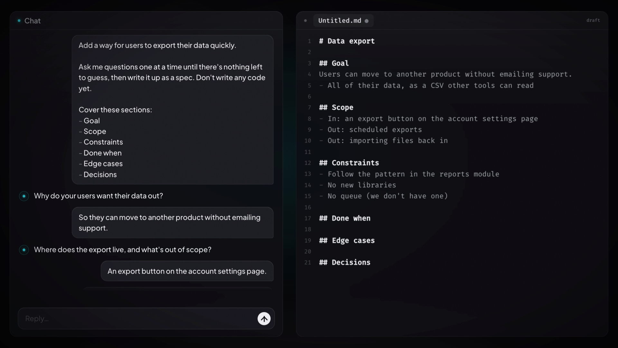Click the '## Constraints' heading in editor
The height and width of the screenshot is (348, 618).
pos(349,163)
